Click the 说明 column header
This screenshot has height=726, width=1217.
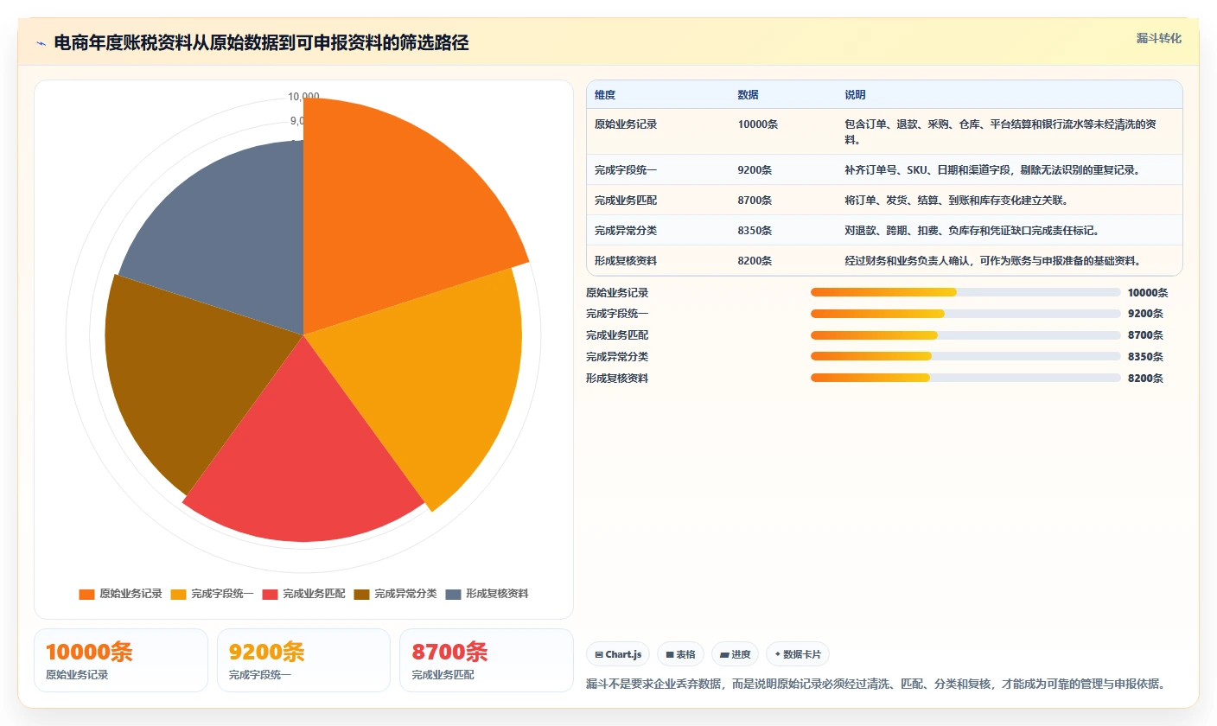[855, 95]
